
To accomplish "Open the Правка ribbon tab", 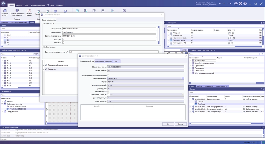I will click(x=19, y=5).
